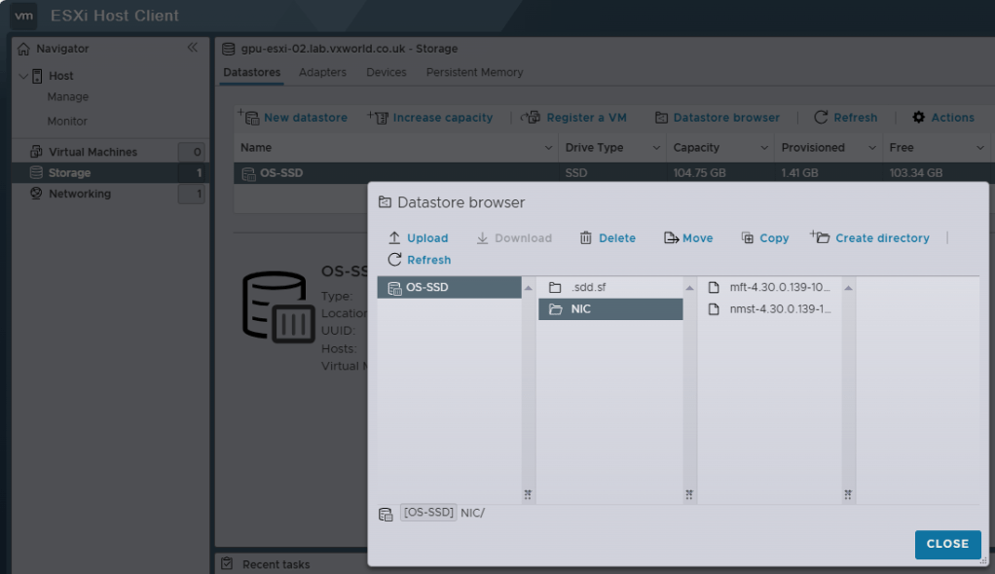Switch to the Adapters tab
Image resolution: width=995 pixels, height=574 pixels.
(322, 73)
